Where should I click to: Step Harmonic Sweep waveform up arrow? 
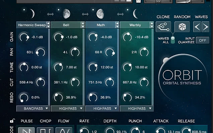click(48, 23)
